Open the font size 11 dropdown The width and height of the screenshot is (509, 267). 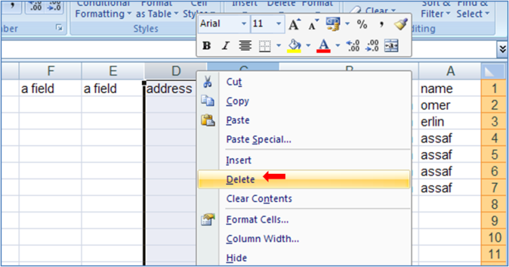tap(278, 24)
